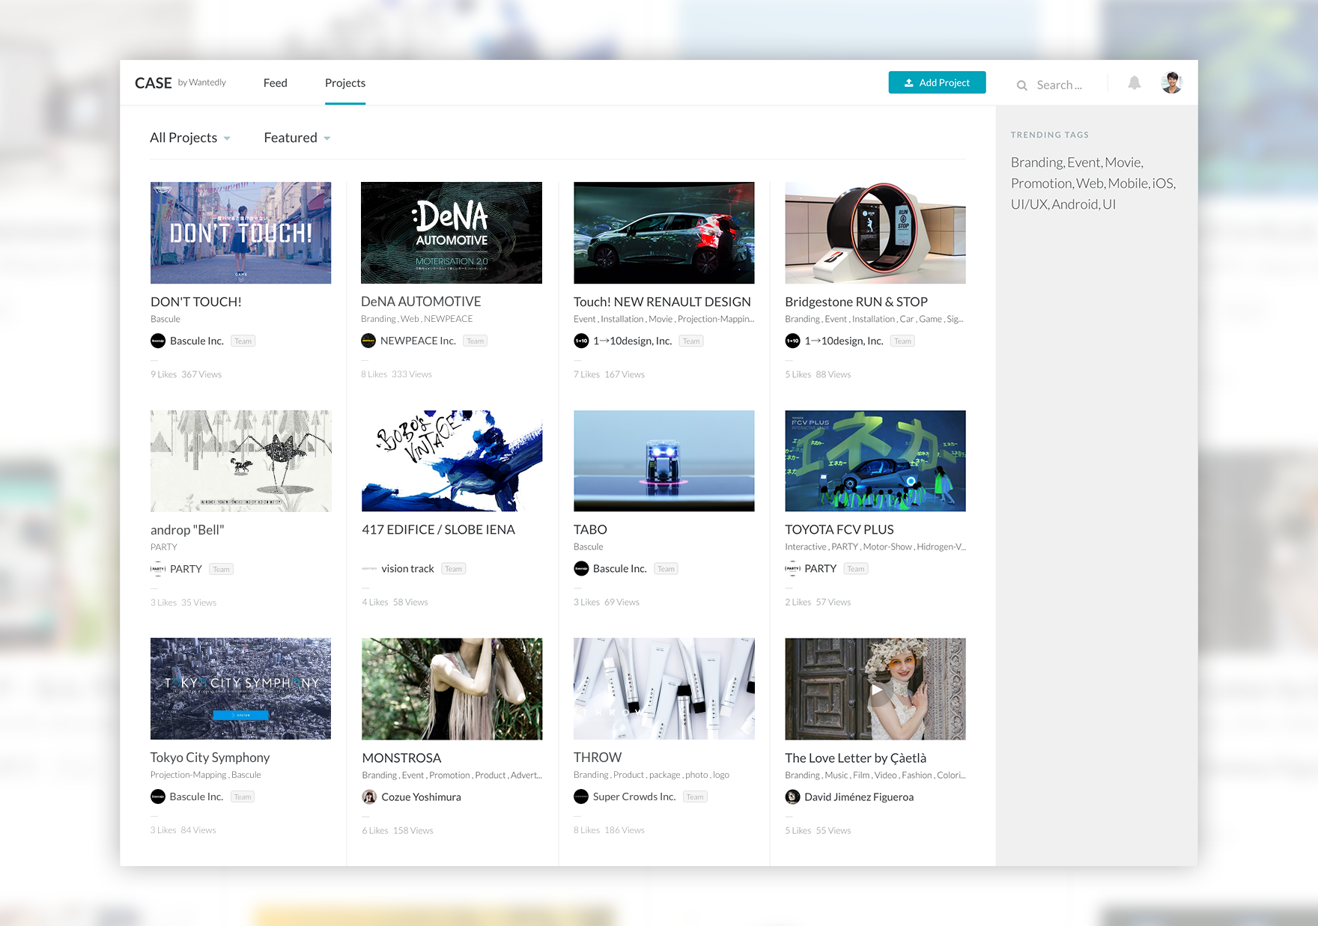
Task: Open 417 EDIFICE / SLOBE IENA thumbnail
Action: (x=452, y=461)
